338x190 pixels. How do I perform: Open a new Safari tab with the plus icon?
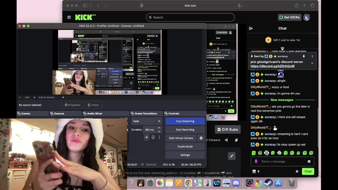click(304, 6)
